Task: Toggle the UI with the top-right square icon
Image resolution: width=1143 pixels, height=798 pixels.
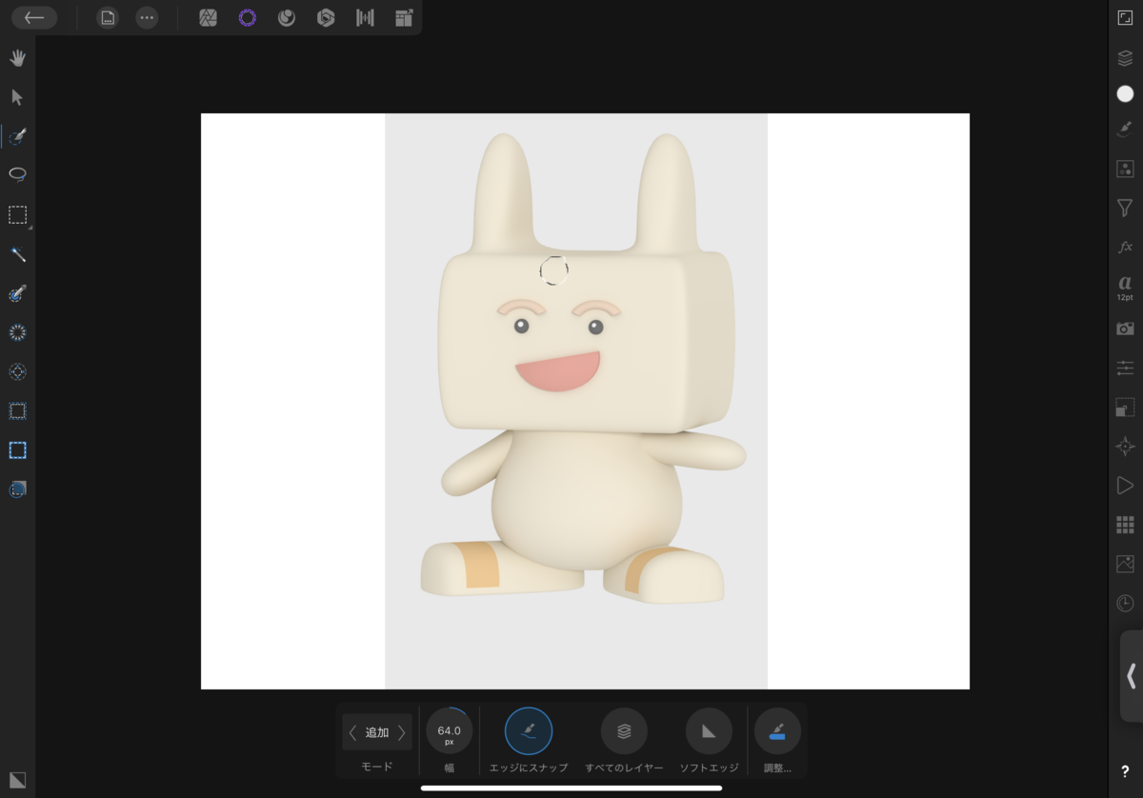Action: tap(1125, 17)
